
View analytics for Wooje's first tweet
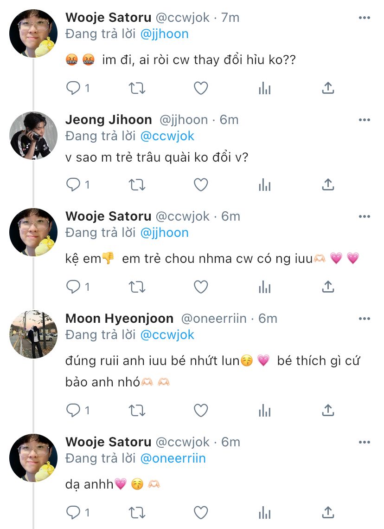pos(264,88)
